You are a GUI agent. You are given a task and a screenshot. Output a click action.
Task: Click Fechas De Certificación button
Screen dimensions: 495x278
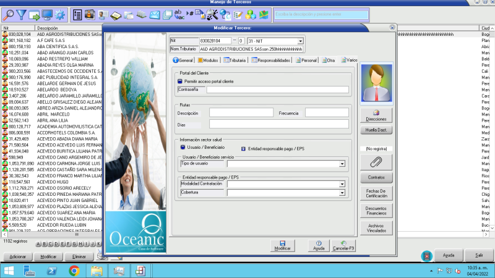tap(376, 193)
